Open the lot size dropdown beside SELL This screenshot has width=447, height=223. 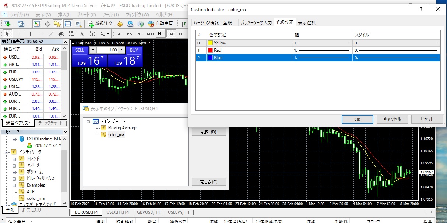92,50
